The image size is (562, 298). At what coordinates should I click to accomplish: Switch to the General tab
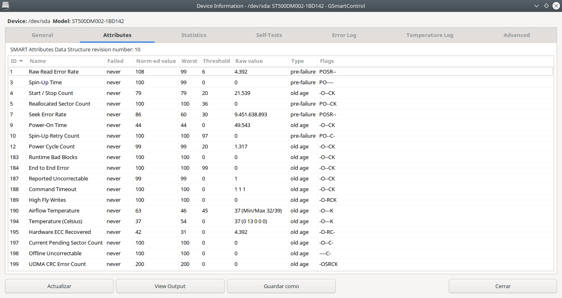(42, 35)
